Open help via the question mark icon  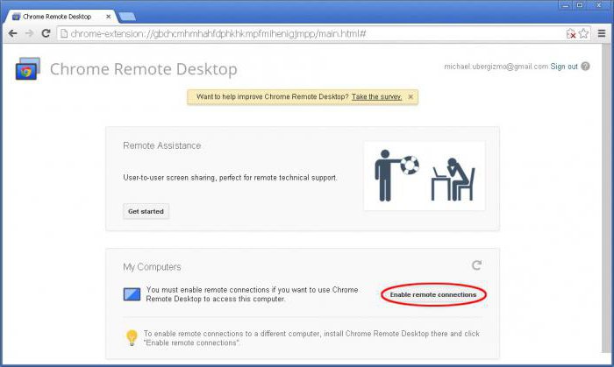[x=585, y=67]
